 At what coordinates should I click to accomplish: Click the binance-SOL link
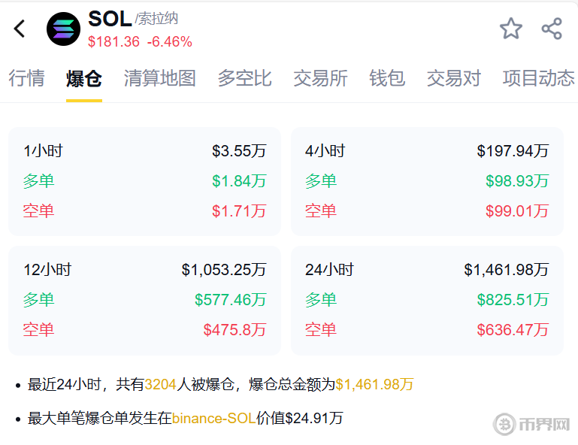[213, 418]
